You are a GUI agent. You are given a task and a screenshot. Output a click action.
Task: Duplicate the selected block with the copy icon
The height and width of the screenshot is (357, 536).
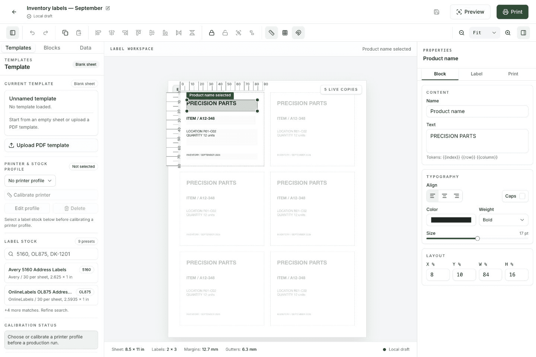pos(65,33)
